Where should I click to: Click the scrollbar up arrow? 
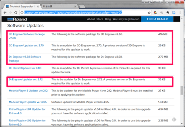point(182,18)
